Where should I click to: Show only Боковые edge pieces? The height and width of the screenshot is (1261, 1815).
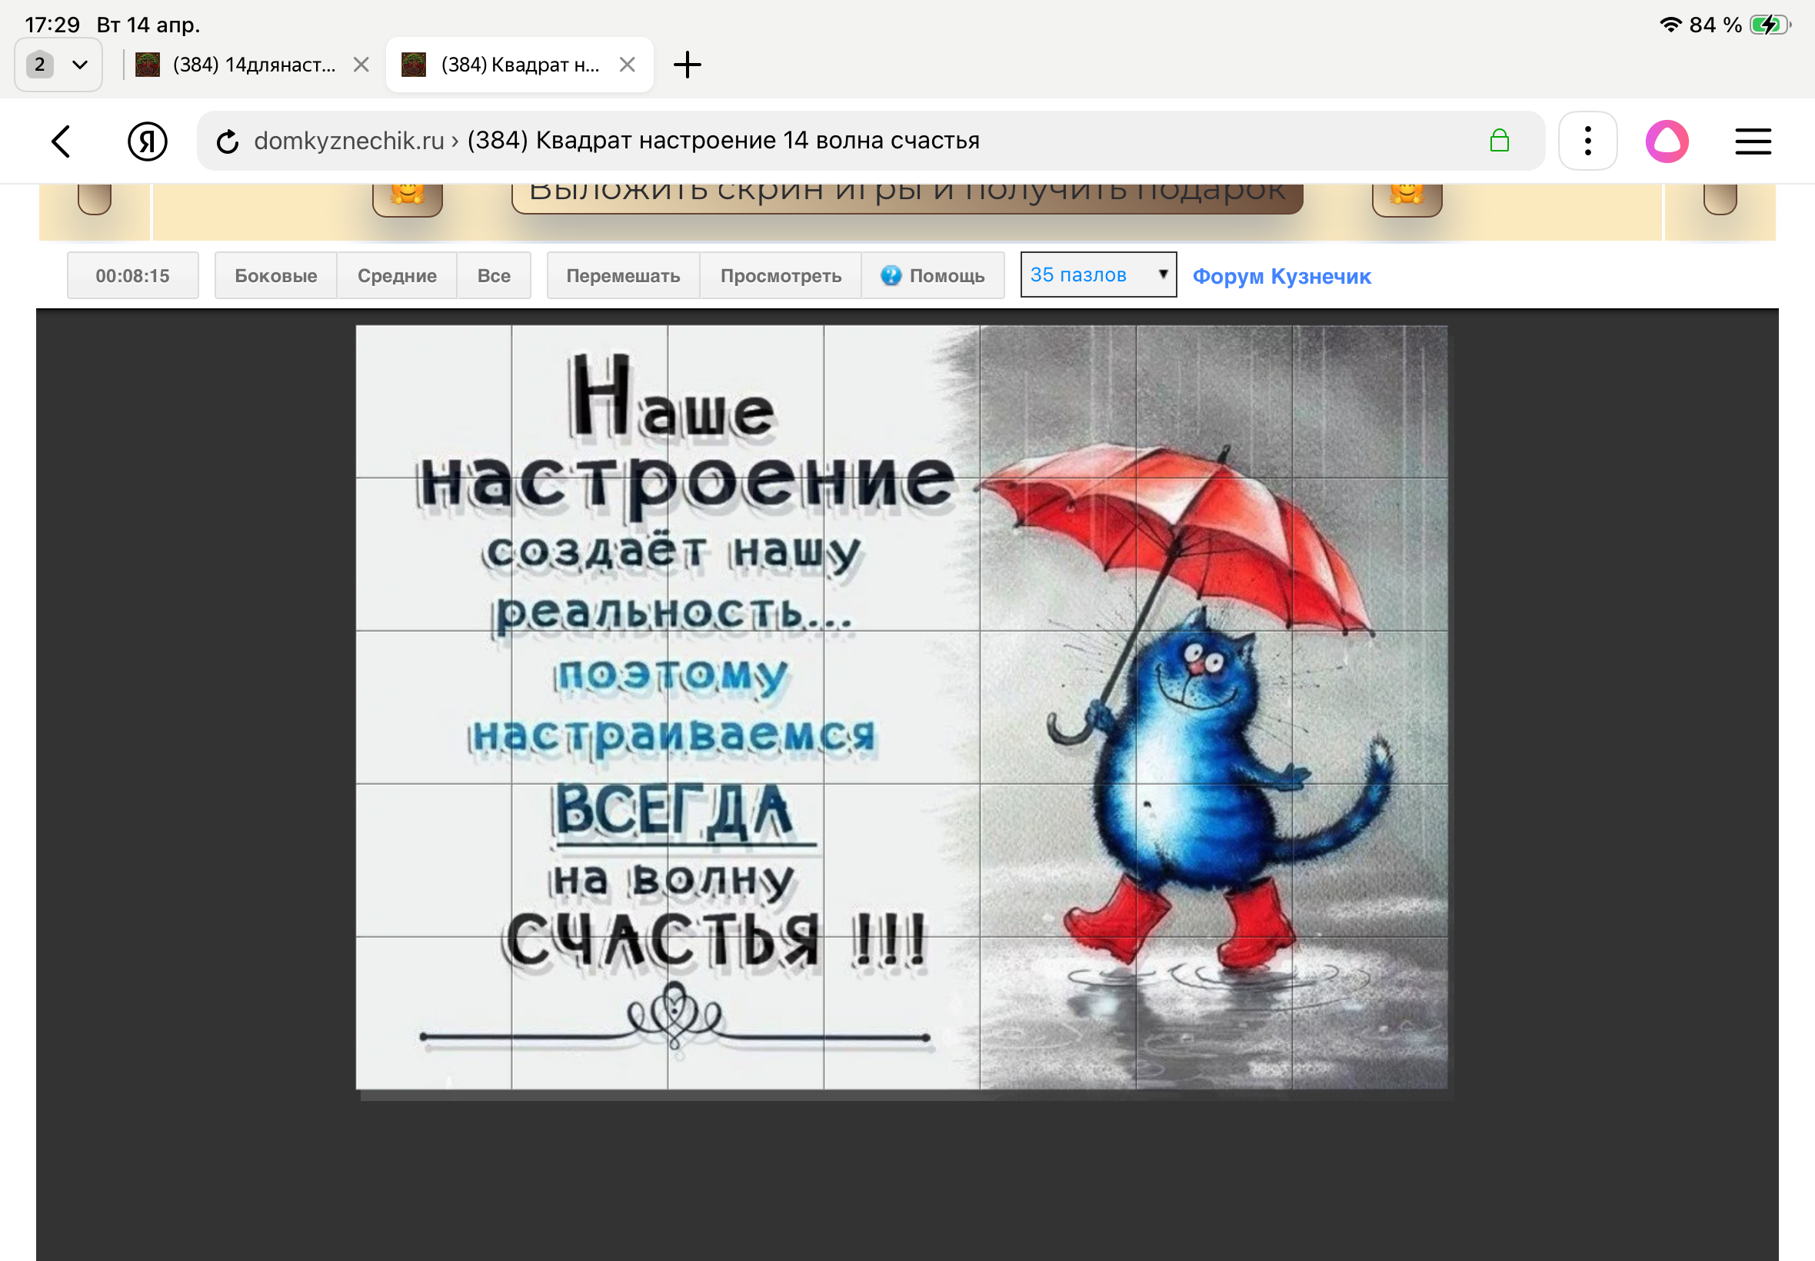(276, 276)
